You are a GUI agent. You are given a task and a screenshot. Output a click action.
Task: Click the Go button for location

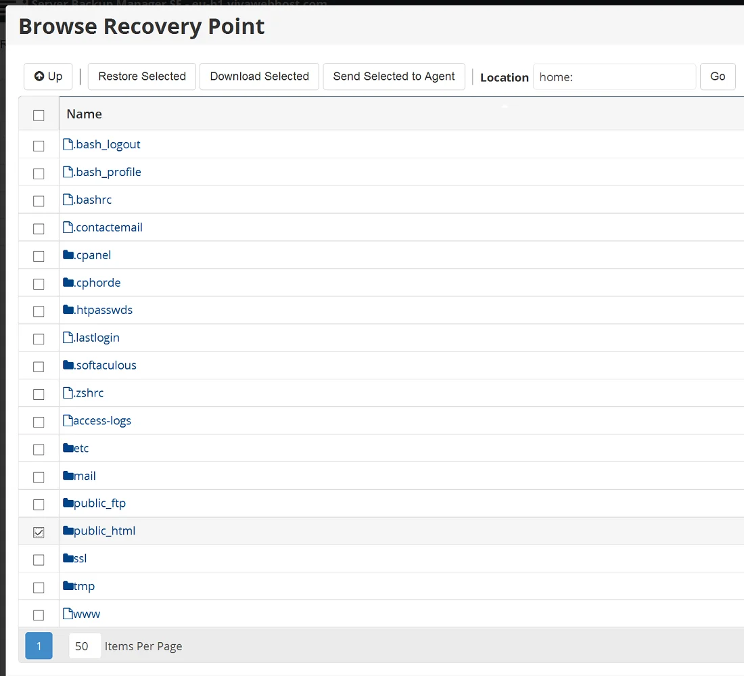coord(718,76)
